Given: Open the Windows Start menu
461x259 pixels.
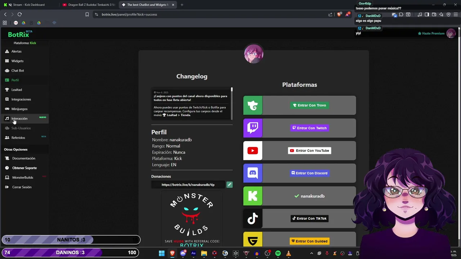Looking at the screenshot, I should (162, 253).
